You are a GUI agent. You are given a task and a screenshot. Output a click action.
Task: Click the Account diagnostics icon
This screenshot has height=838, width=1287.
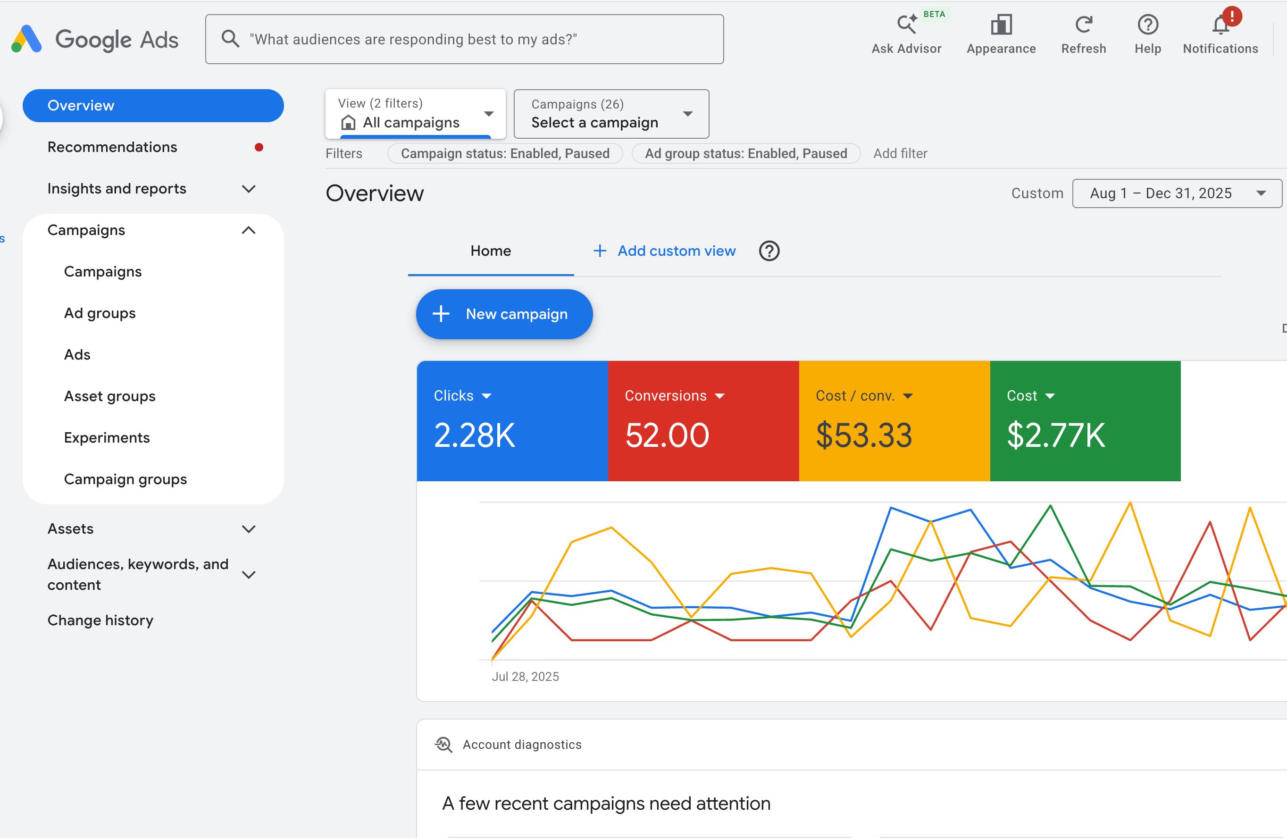[x=443, y=745]
